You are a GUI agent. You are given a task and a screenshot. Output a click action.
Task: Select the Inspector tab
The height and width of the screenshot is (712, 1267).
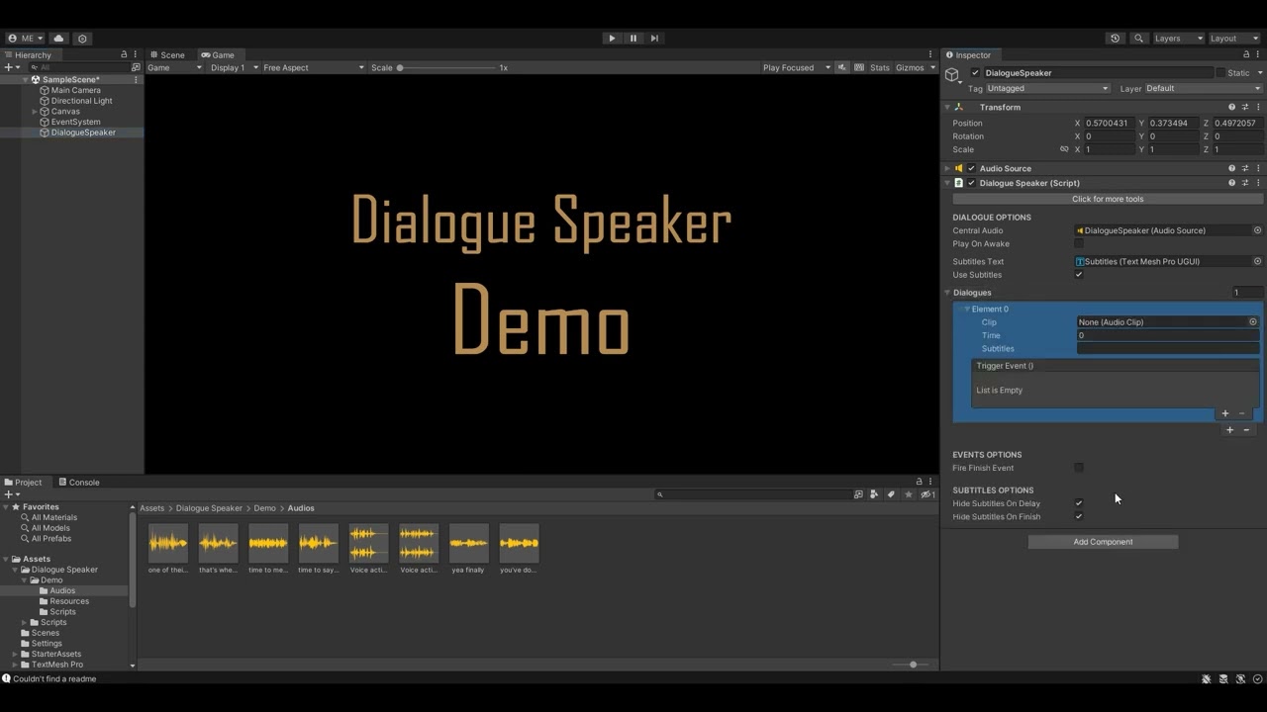[968, 55]
